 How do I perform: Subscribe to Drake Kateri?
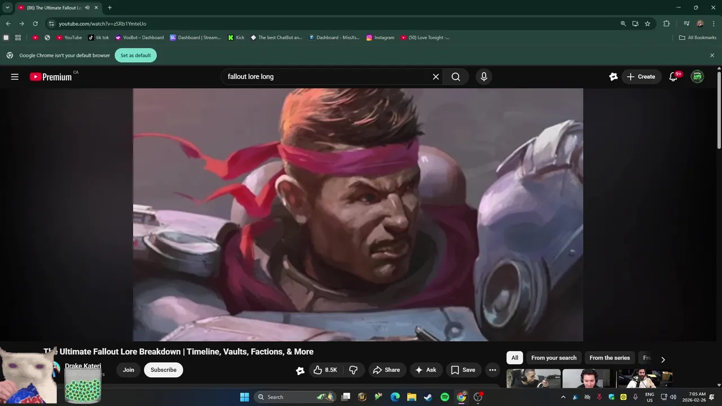coord(164,370)
